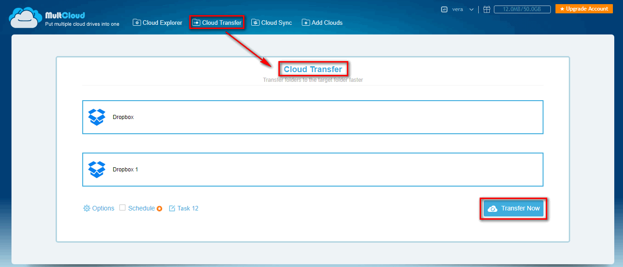Expand the vera account dropdown arrow

click(471, 10)
